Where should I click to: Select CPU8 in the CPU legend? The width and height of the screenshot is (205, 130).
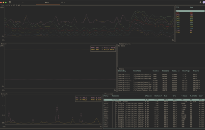tap(190, 30)
